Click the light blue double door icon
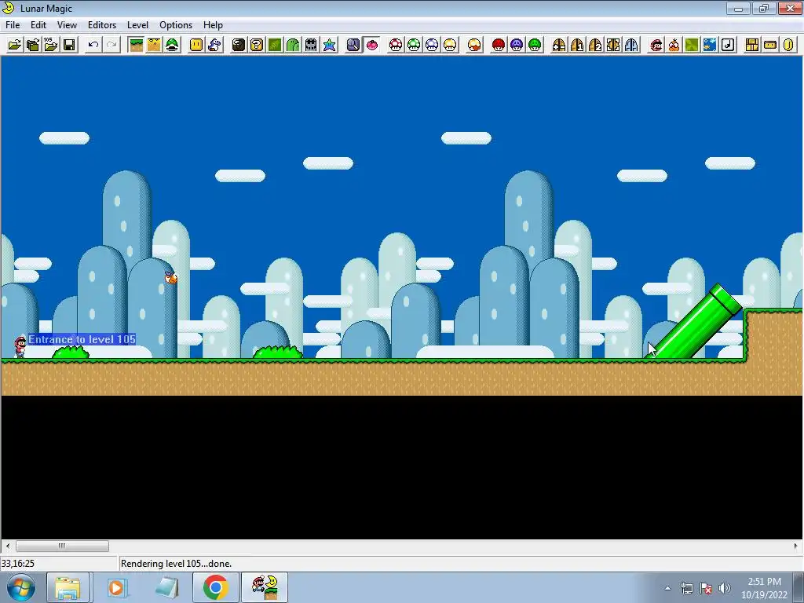 coord(631,45)
